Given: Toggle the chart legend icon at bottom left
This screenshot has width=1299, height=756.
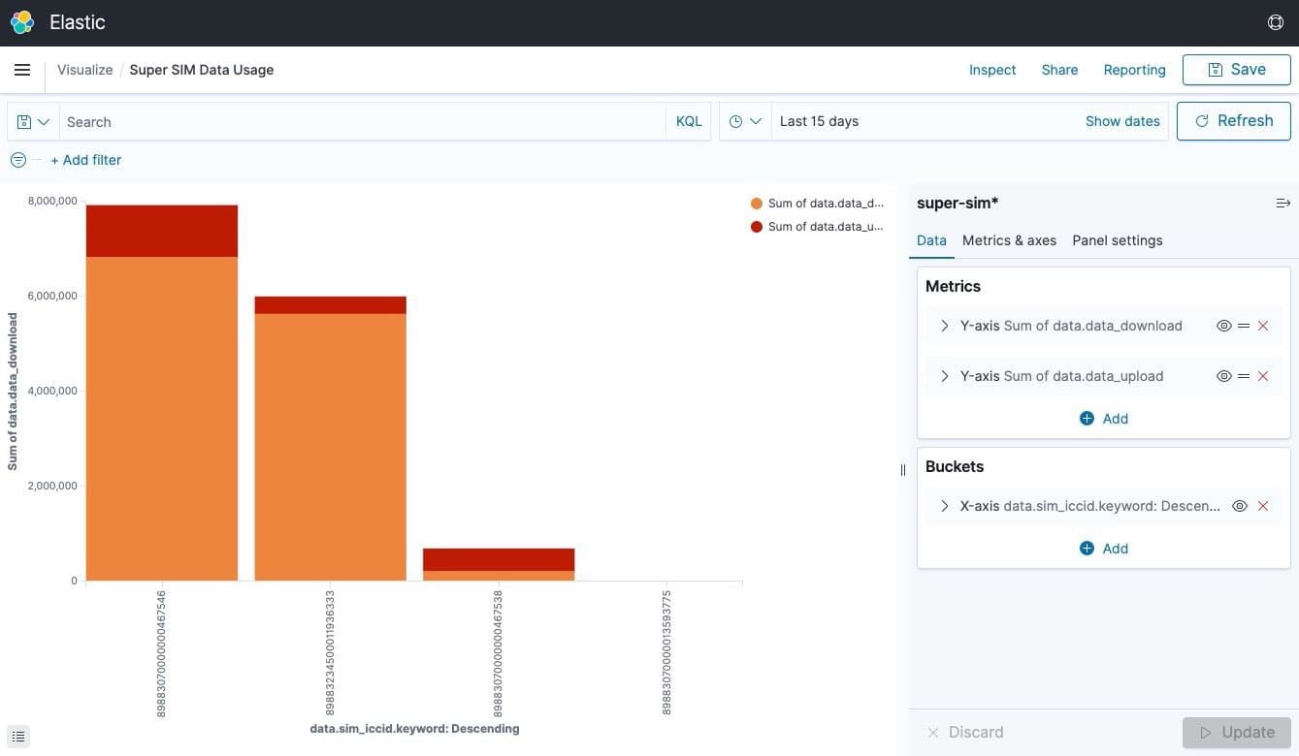Looking at the screenshot, I should pyautogui.click(x=18, y=737).
